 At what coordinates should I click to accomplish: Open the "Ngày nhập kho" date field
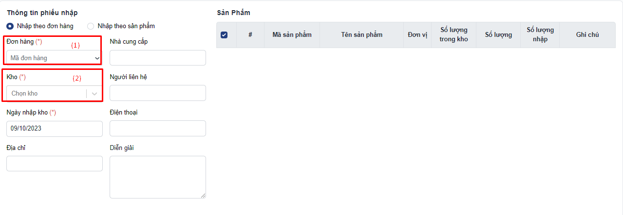coord(55,129)
